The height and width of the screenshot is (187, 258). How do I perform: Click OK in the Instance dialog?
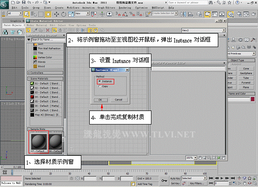(x=100, y=100)
